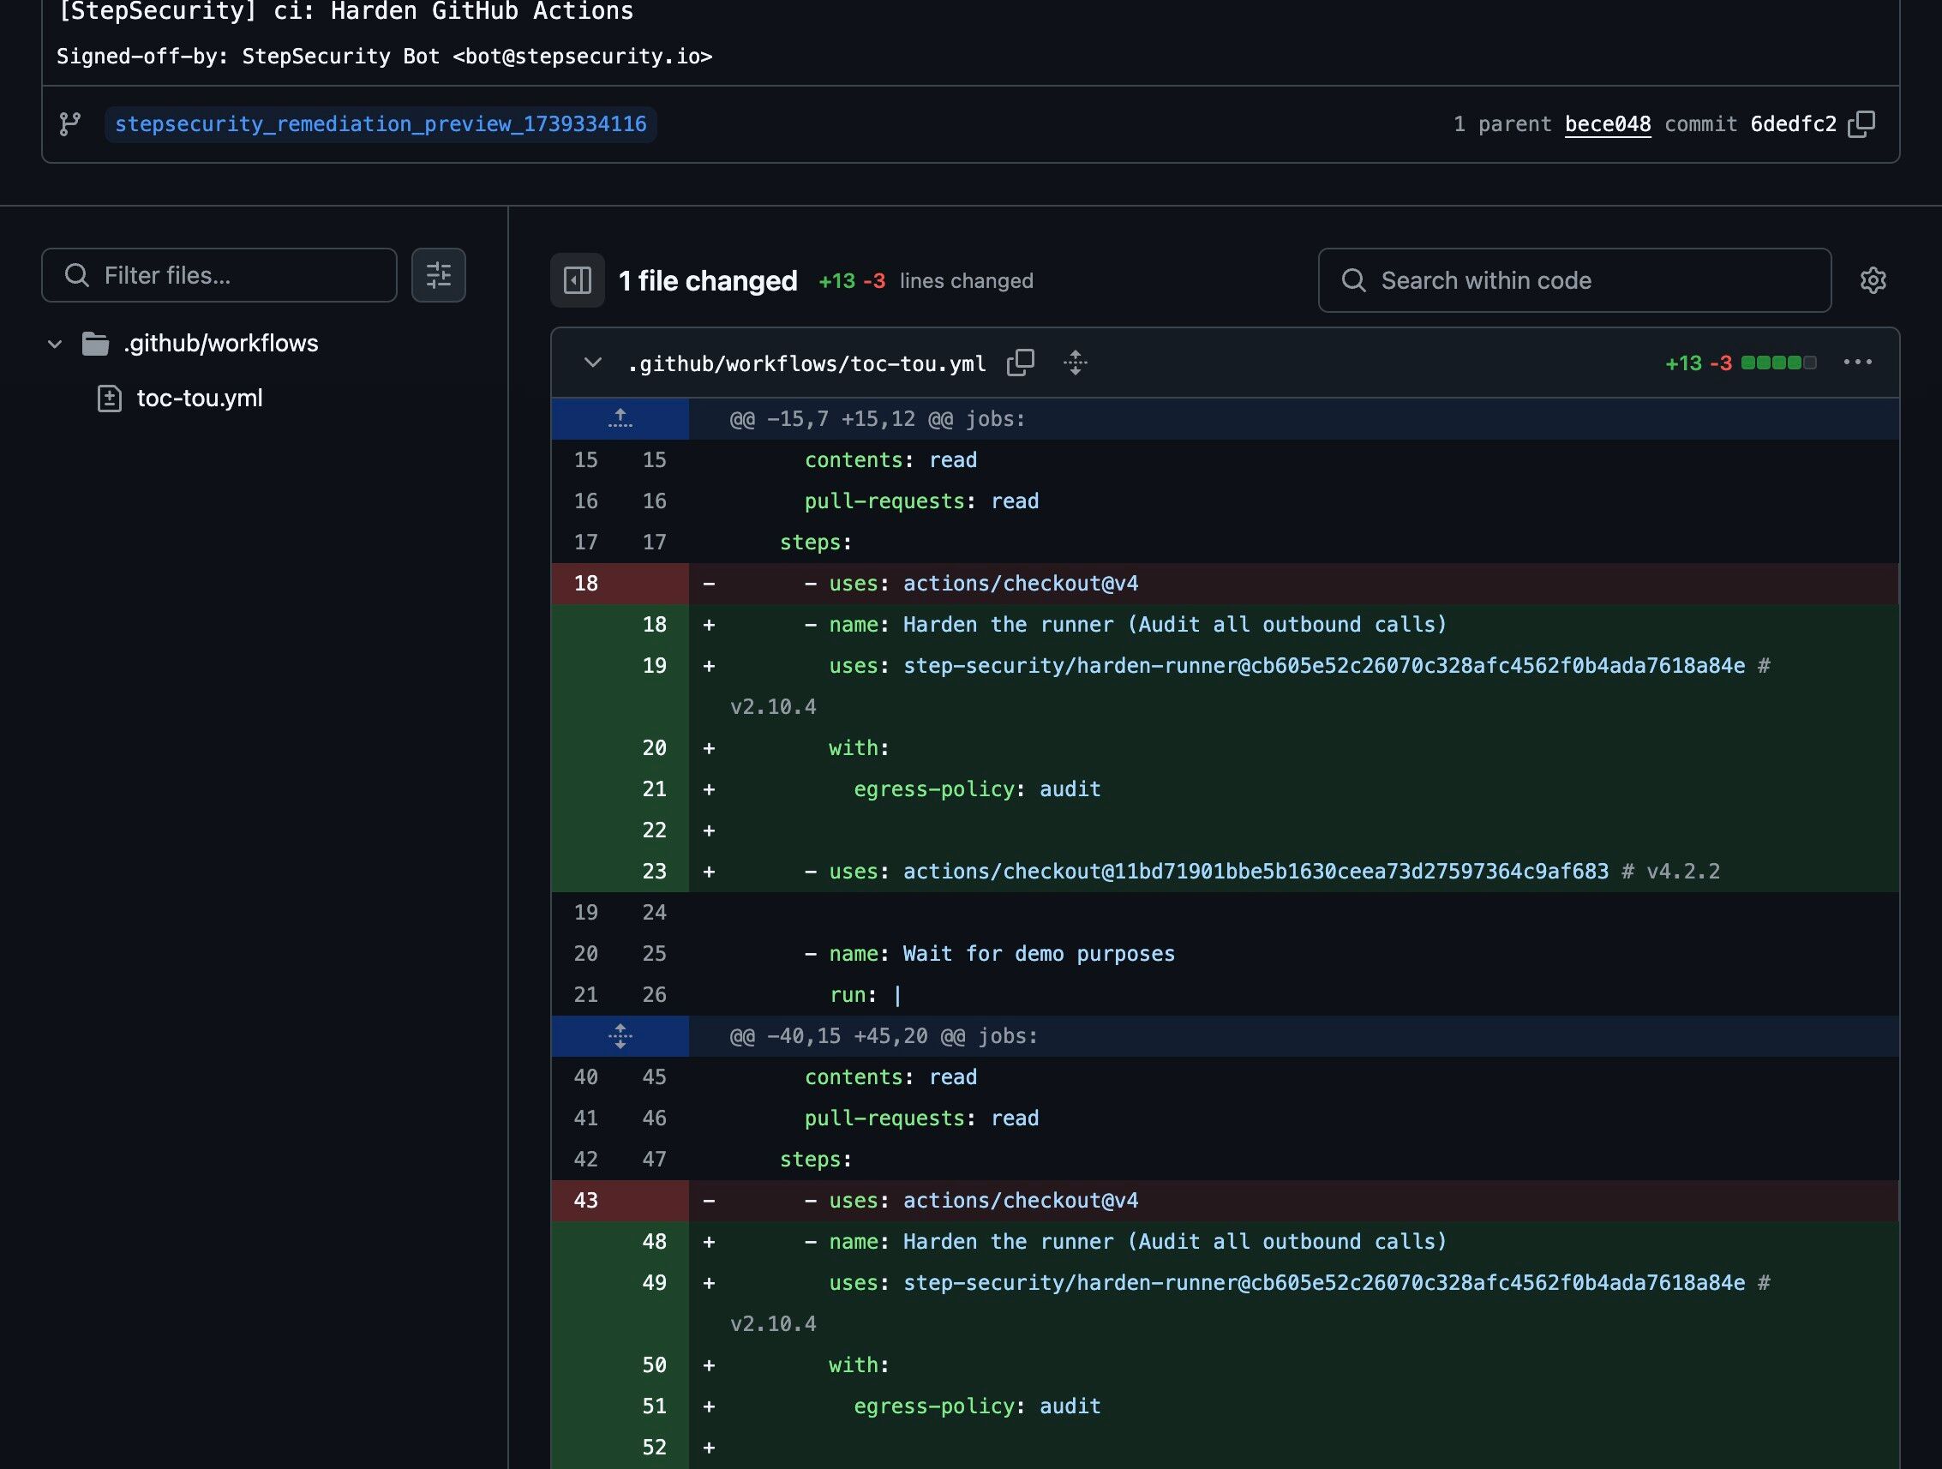Click the search magnifier icon in Search within code
1942x1469 pixels.
click(x=1354, y=280)
